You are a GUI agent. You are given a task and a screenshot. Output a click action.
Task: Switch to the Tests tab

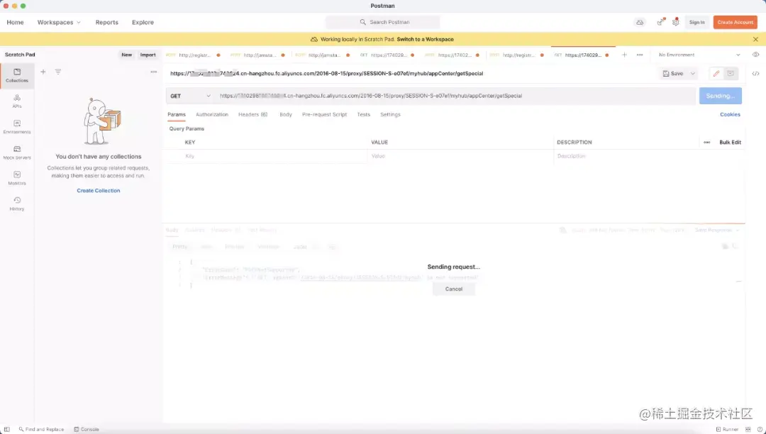tap(363, 115)
